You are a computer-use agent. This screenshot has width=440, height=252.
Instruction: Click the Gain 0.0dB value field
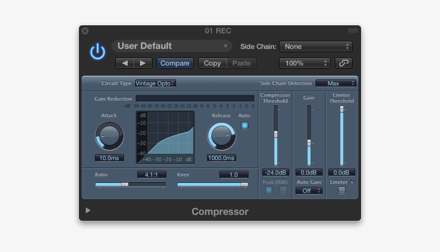pos(309,172)
